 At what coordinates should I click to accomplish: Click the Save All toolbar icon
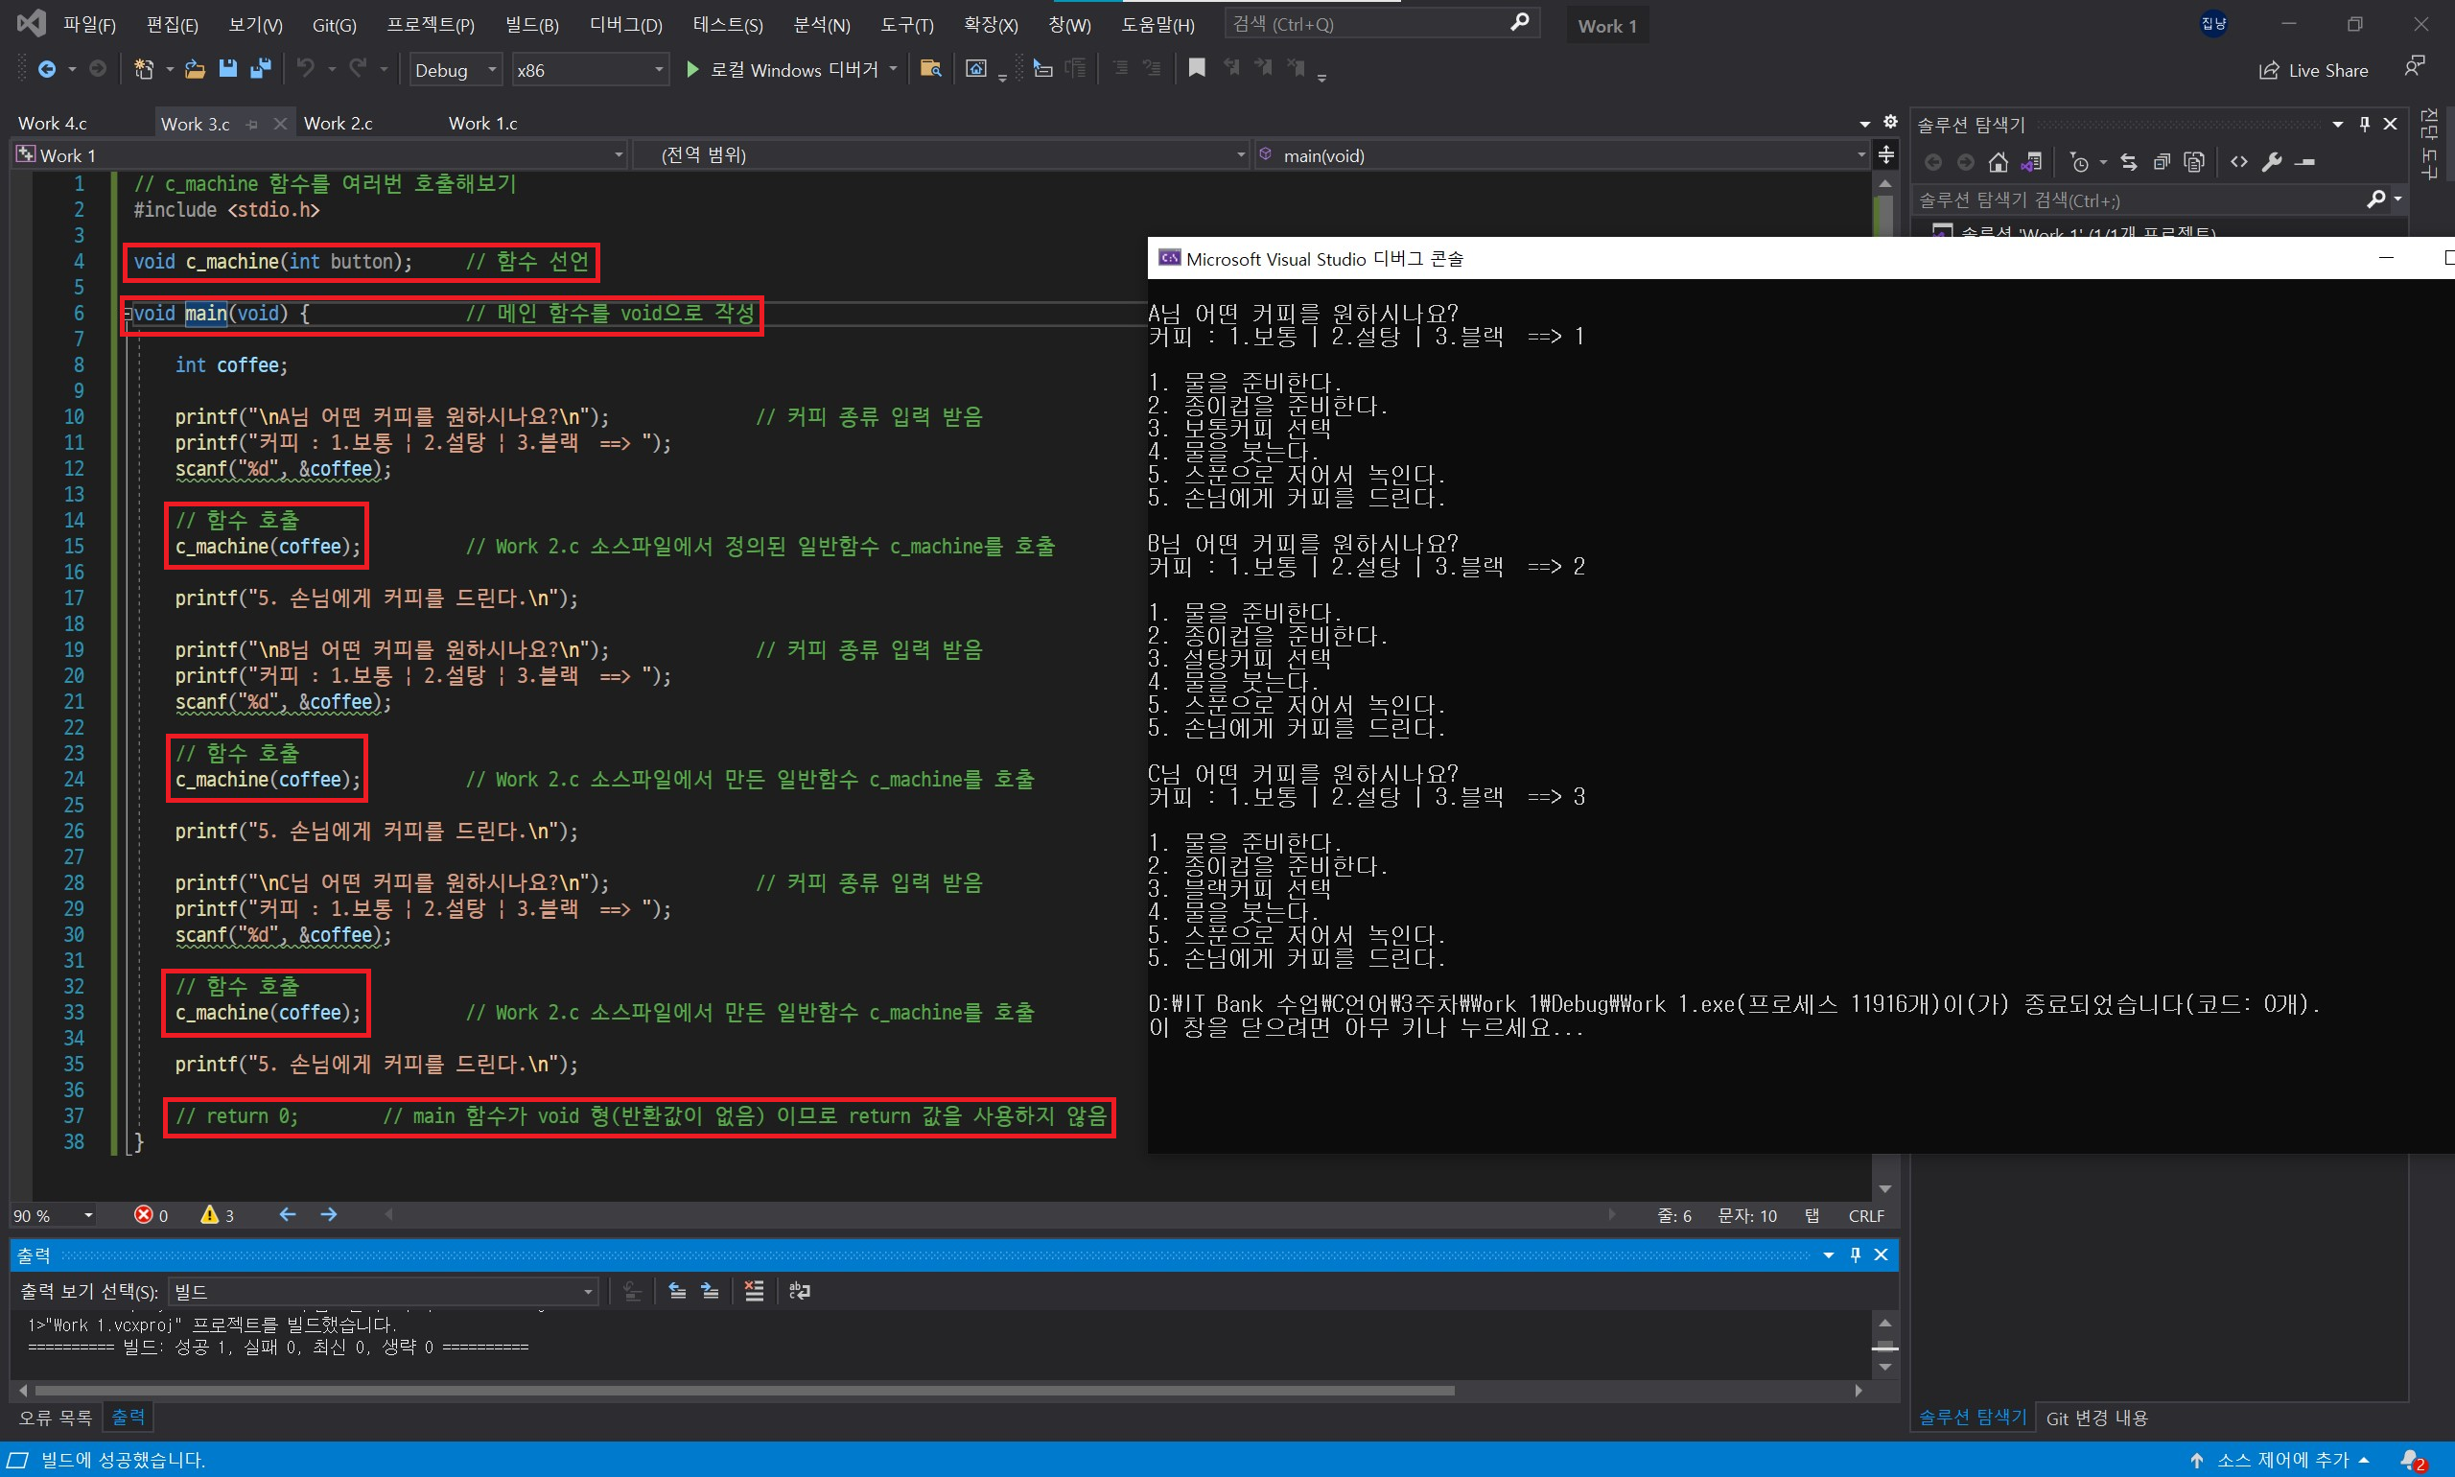261,69
